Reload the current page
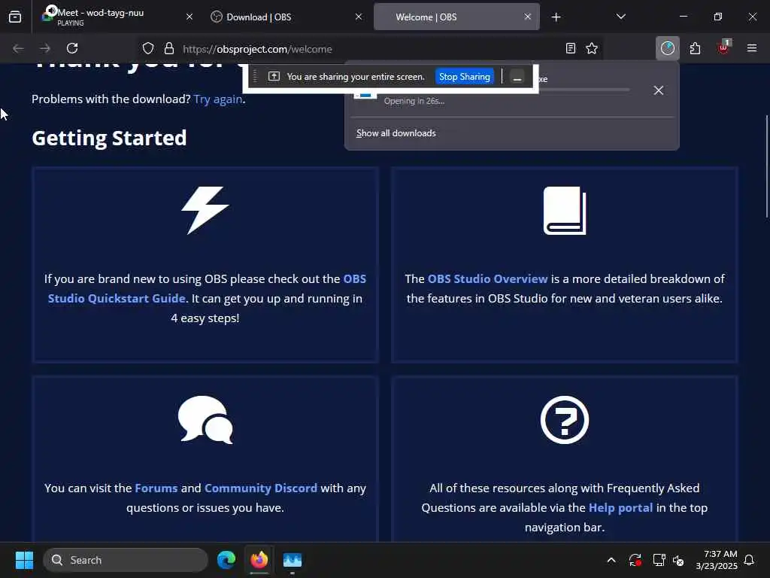Viewport: 770px width, 578px height. (72, 48)
